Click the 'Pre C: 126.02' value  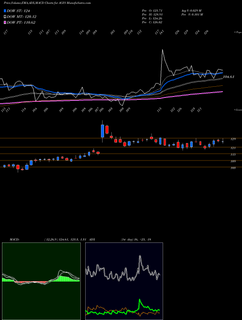(x=152, y=22)
